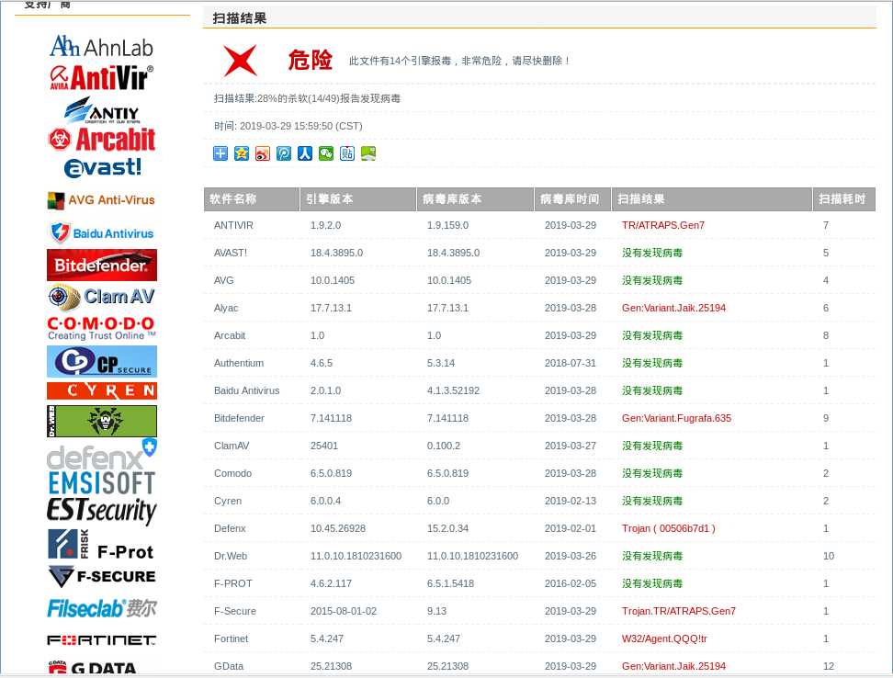Click the scan time line 2019-03-29 15:59:50
Screen dimensions: 893x678
coord(288,127)
